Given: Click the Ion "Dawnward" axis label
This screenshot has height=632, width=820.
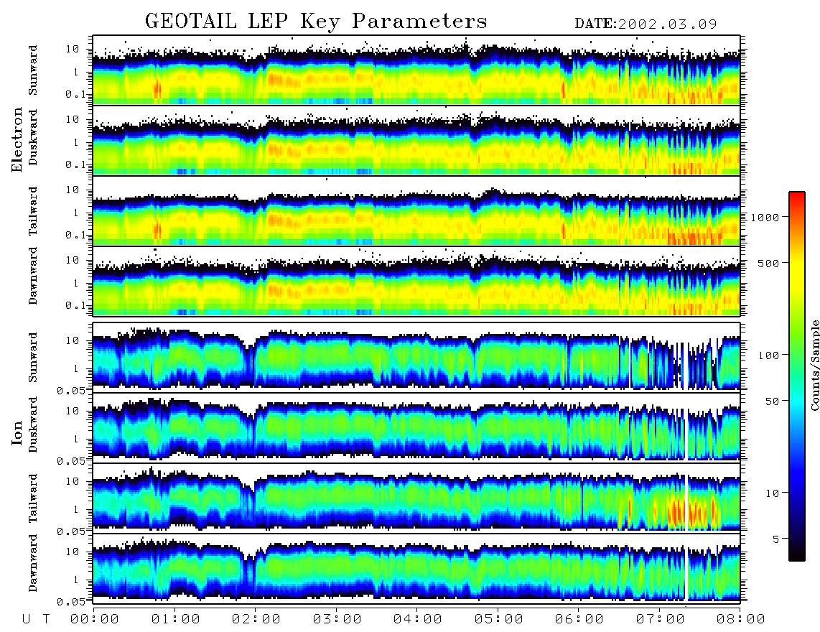Looking at the screenshot, I should pyautogui.click(x=33, y=563).
